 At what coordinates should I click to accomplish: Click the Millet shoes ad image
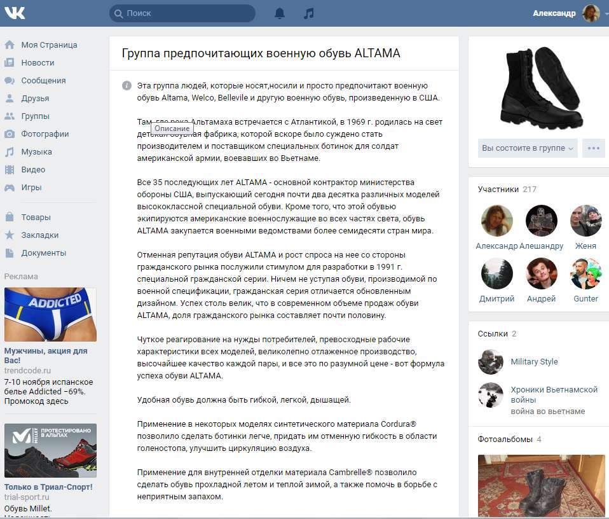click(50, 451)
